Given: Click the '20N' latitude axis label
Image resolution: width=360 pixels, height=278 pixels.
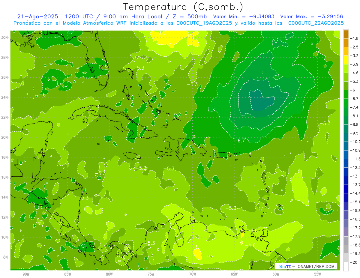Looking at the screenshot, I should coord(5,137).
